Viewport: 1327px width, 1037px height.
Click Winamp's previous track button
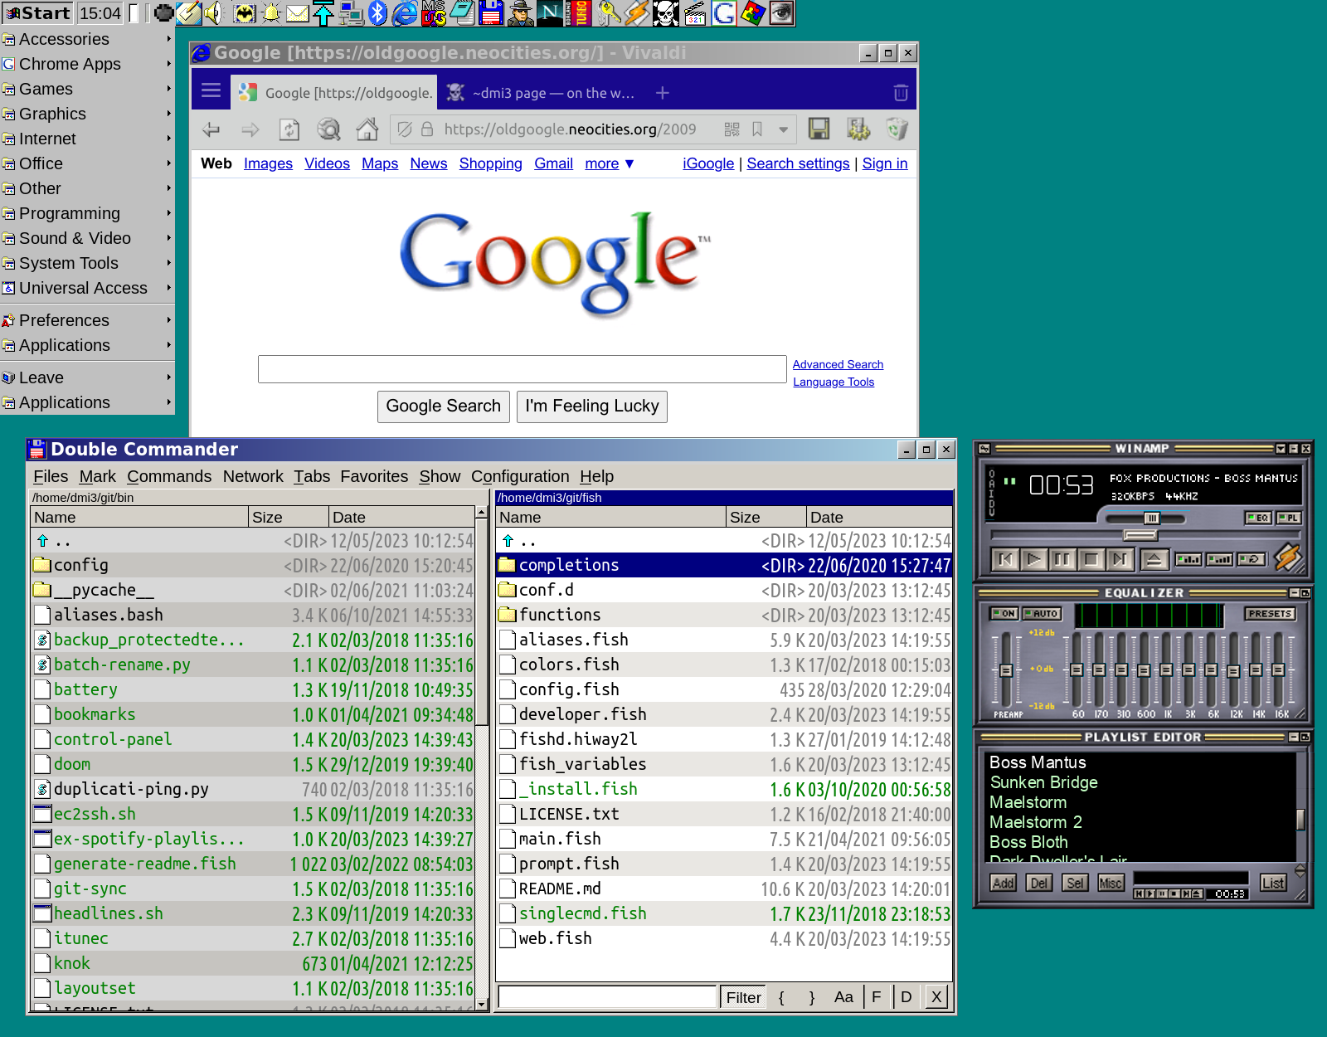point(1005,559)
